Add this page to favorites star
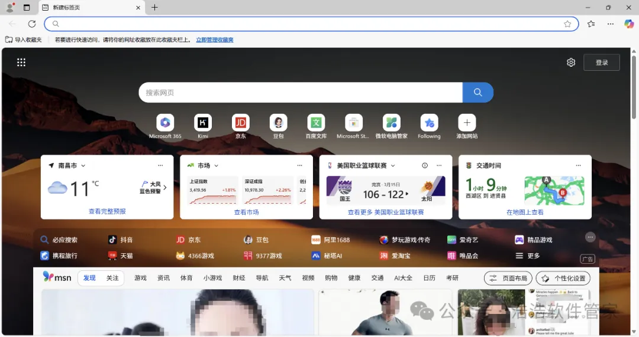Screen dimensions: 639x337 tap(567, 24)
